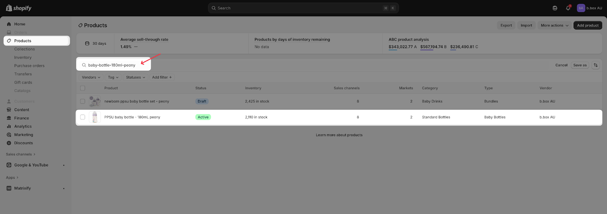Open the Learn more about products link

[339, 135]
